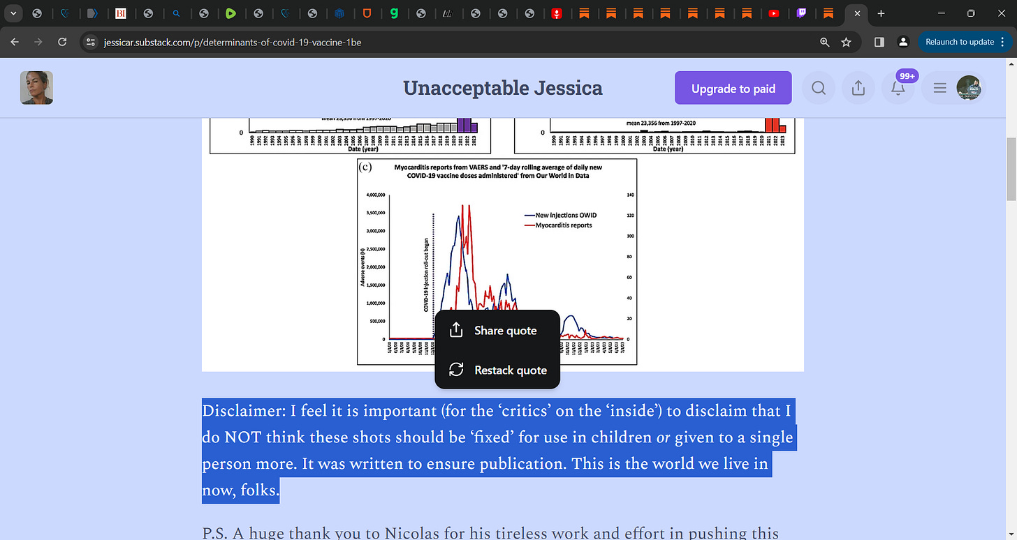
Task: Open the right red bar chart image
Action: 654,135
